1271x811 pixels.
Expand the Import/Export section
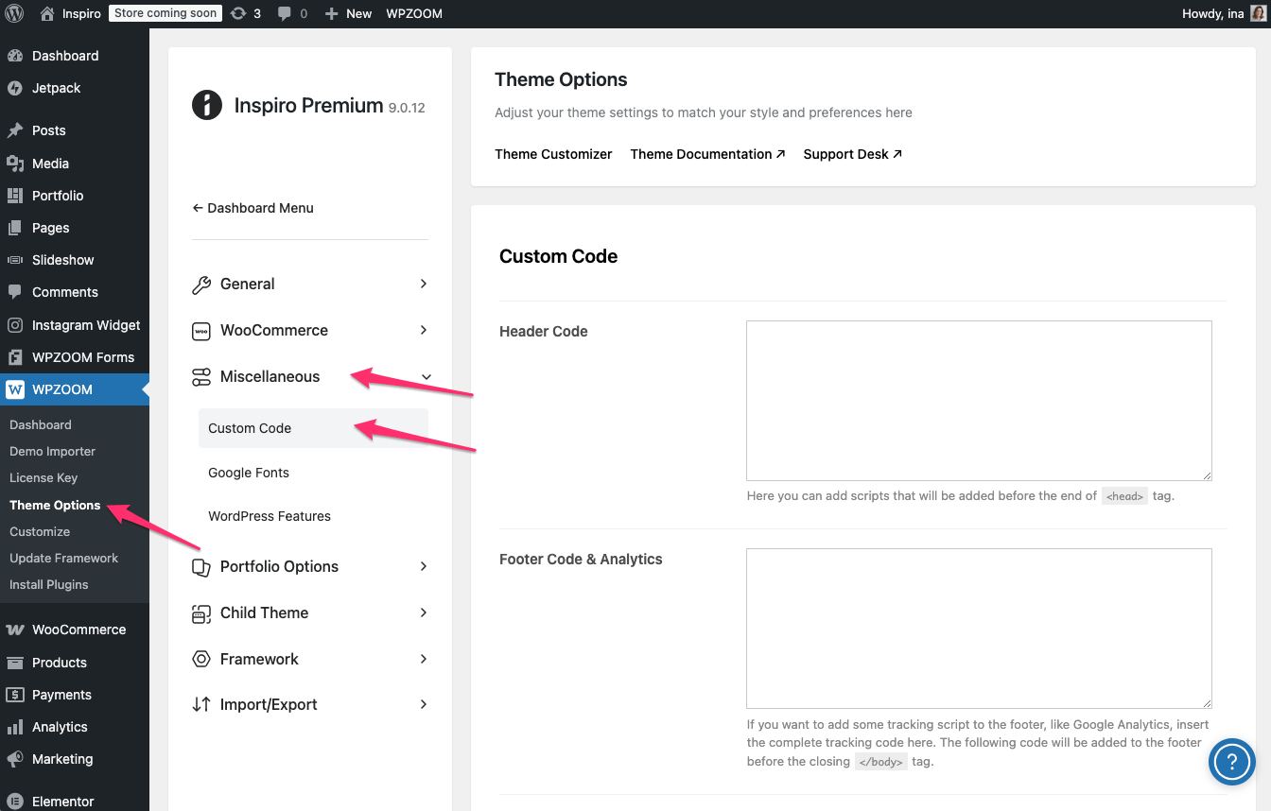[309, 704]
